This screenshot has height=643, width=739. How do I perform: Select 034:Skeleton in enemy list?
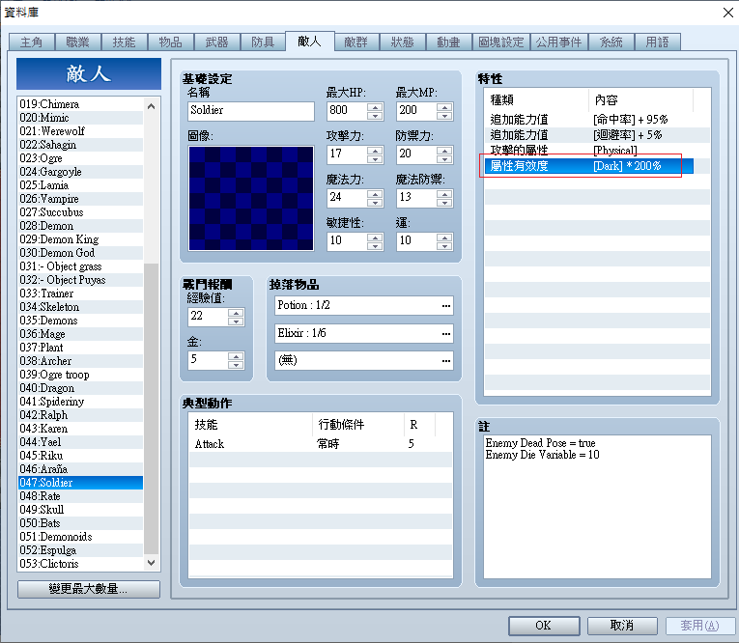click(80, 307)
